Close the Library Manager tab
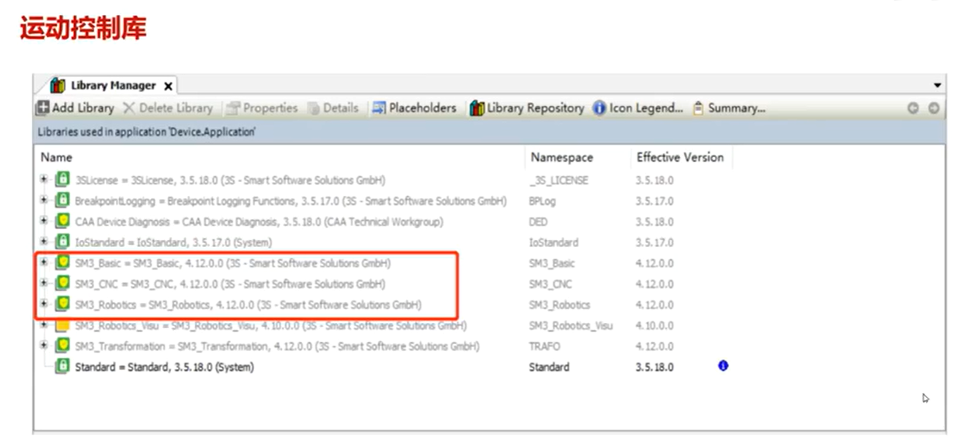This screenshot has height=442, width=959. (168, 86)
